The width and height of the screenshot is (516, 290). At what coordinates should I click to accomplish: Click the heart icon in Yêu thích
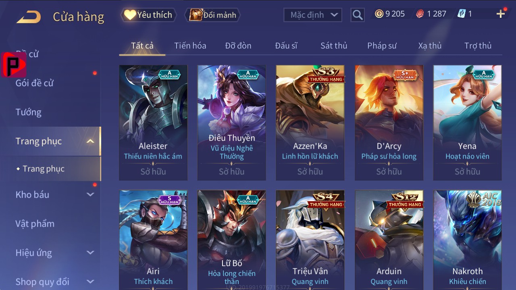click(130, 15)
